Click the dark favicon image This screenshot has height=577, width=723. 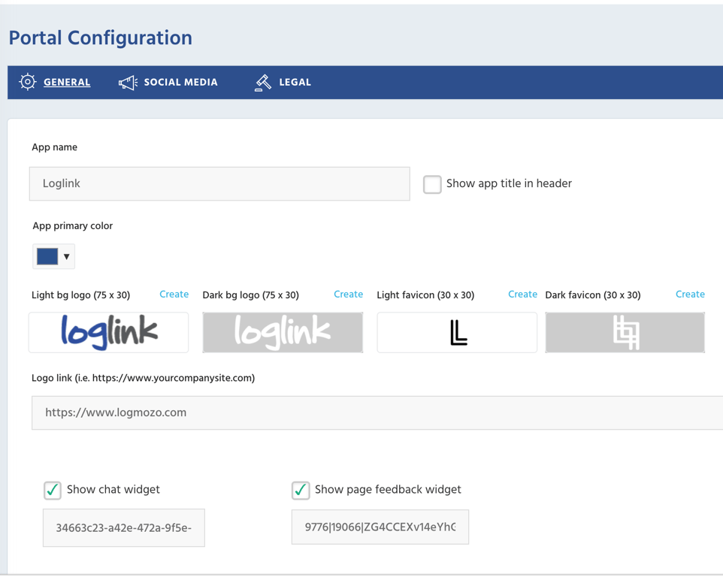tap(625, 332)
